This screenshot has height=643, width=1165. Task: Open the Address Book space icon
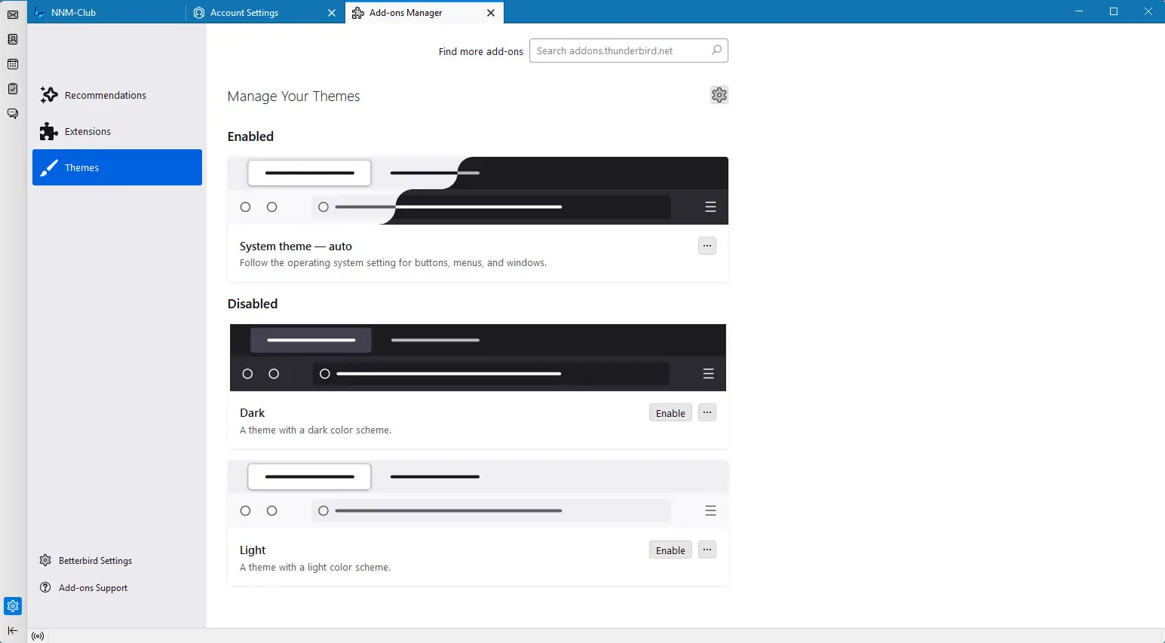point(13,39)
